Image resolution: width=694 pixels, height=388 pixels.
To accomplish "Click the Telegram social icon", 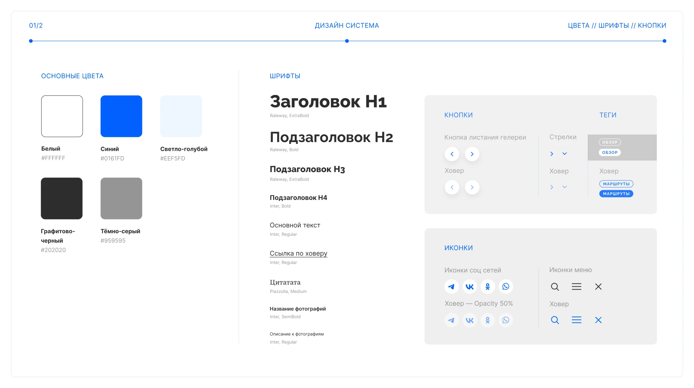I will click(x=451, y=287).
